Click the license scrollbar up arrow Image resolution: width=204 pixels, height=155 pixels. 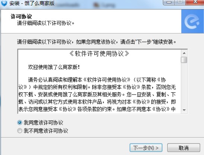184,53
